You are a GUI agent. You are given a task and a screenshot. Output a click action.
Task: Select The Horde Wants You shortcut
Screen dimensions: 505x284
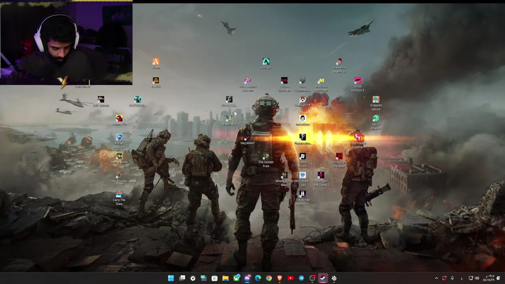[x=303, y=198]
